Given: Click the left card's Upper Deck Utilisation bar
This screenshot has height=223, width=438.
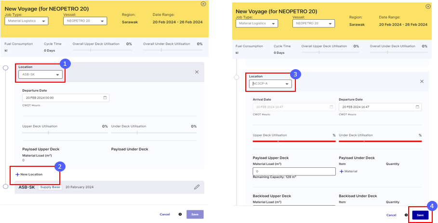Looking at the screenshot, I should [65, 133].
